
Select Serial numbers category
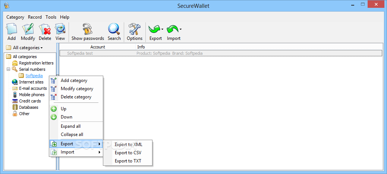pos(32,69)
